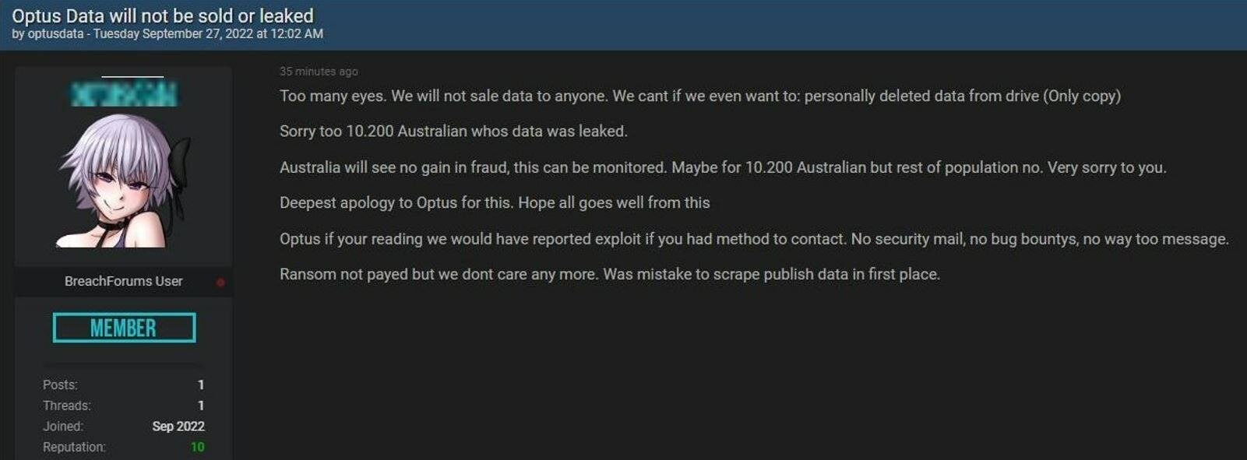
Task: Click the MEMBER rank badge
Action: pos(124,328)
